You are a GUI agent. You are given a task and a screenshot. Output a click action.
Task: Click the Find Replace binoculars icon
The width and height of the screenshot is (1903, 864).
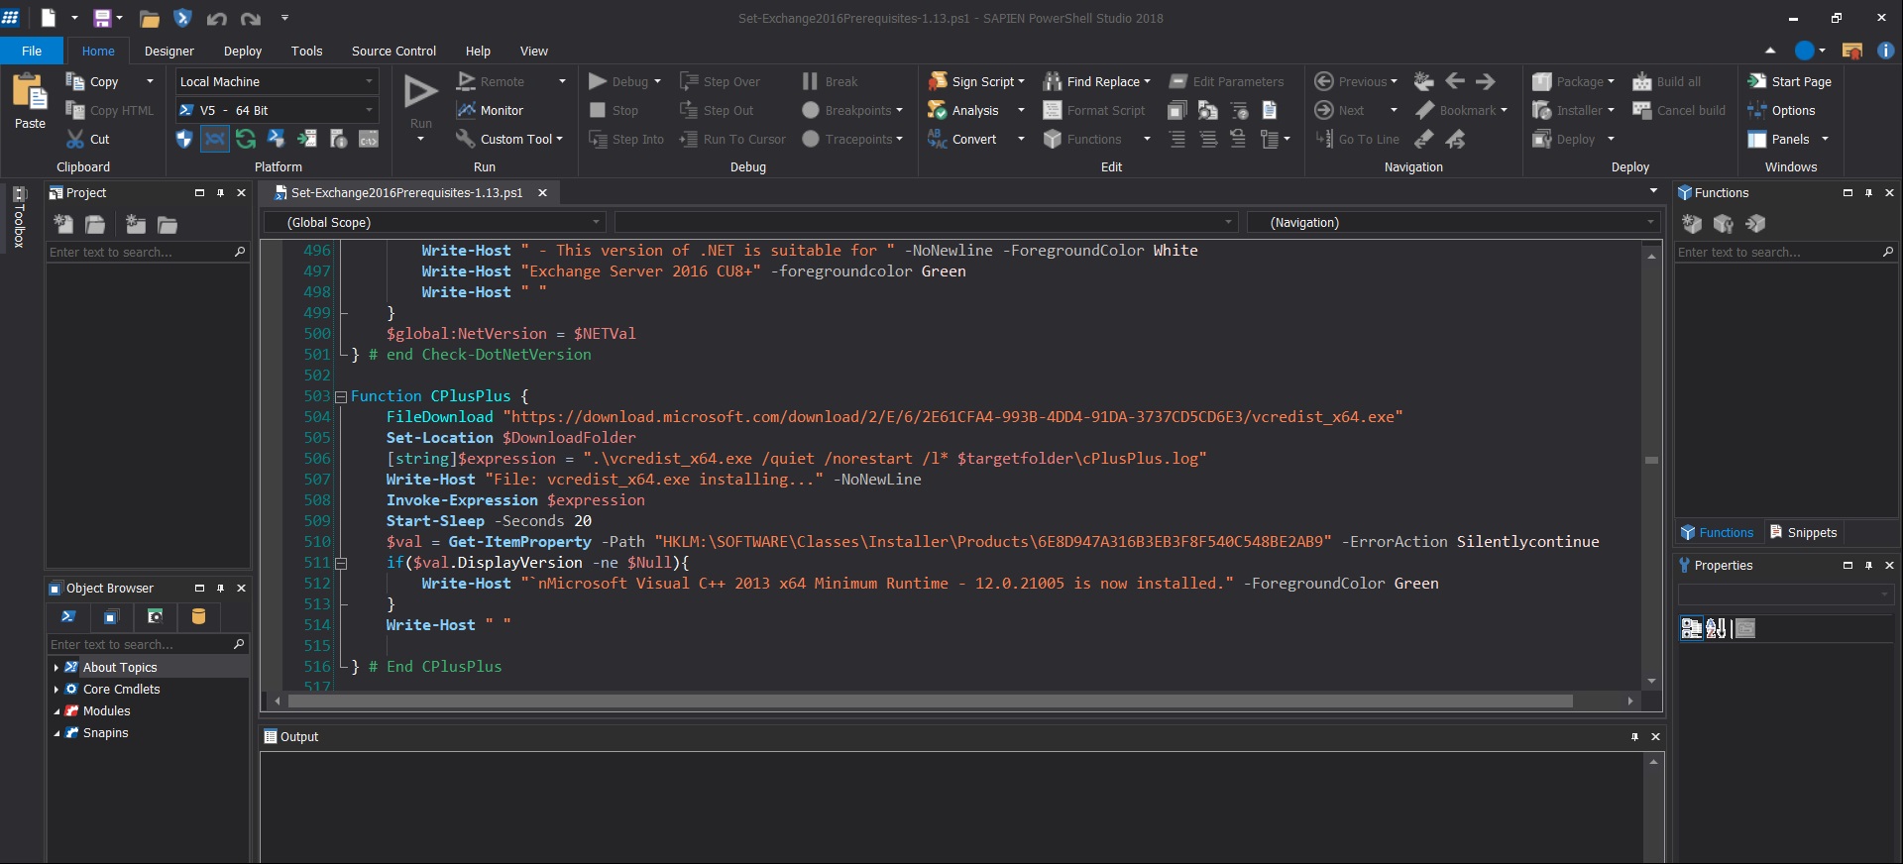[x=1053, y=81]
